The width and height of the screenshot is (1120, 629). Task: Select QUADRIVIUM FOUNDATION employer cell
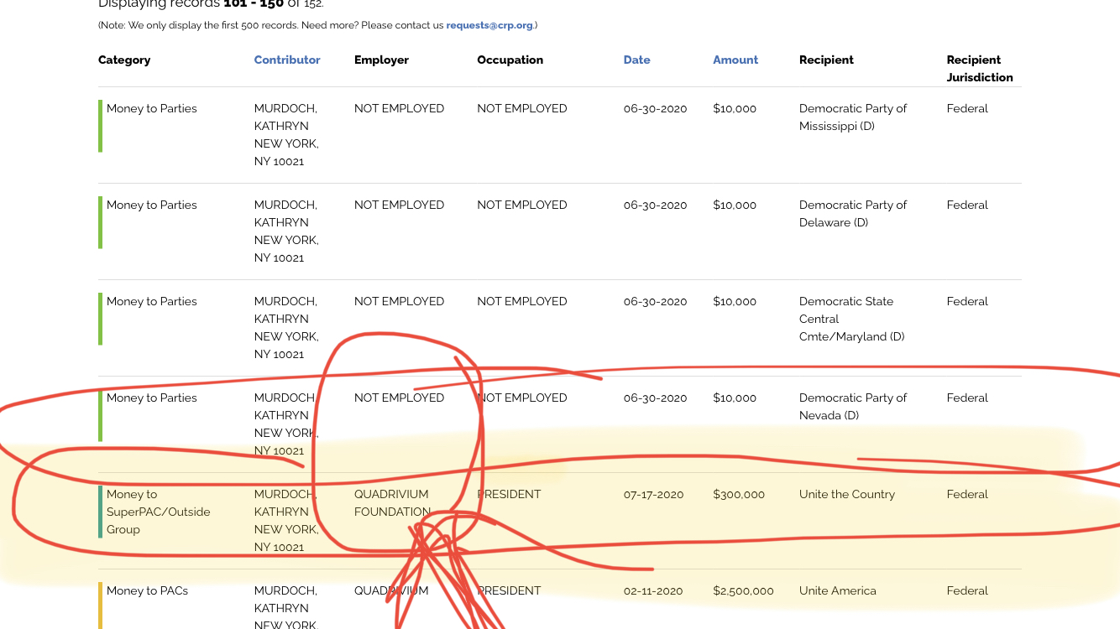pyautogui.click(x=392, y=502)
